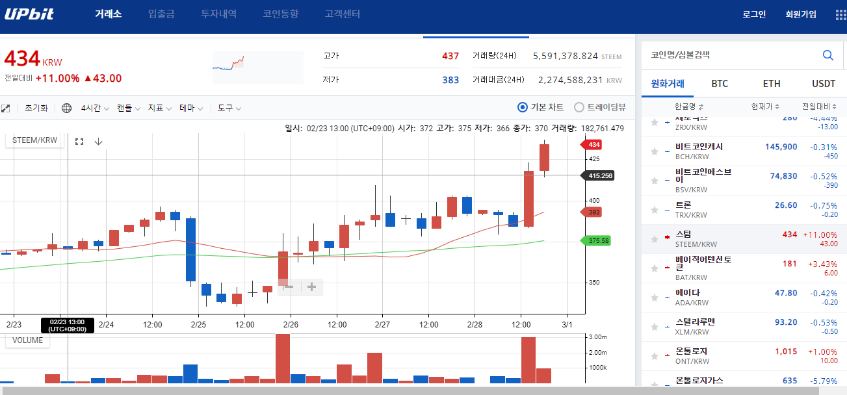Click the Upbit logo
The height and width of the screenshot is (395, 847).
point(29,14)
